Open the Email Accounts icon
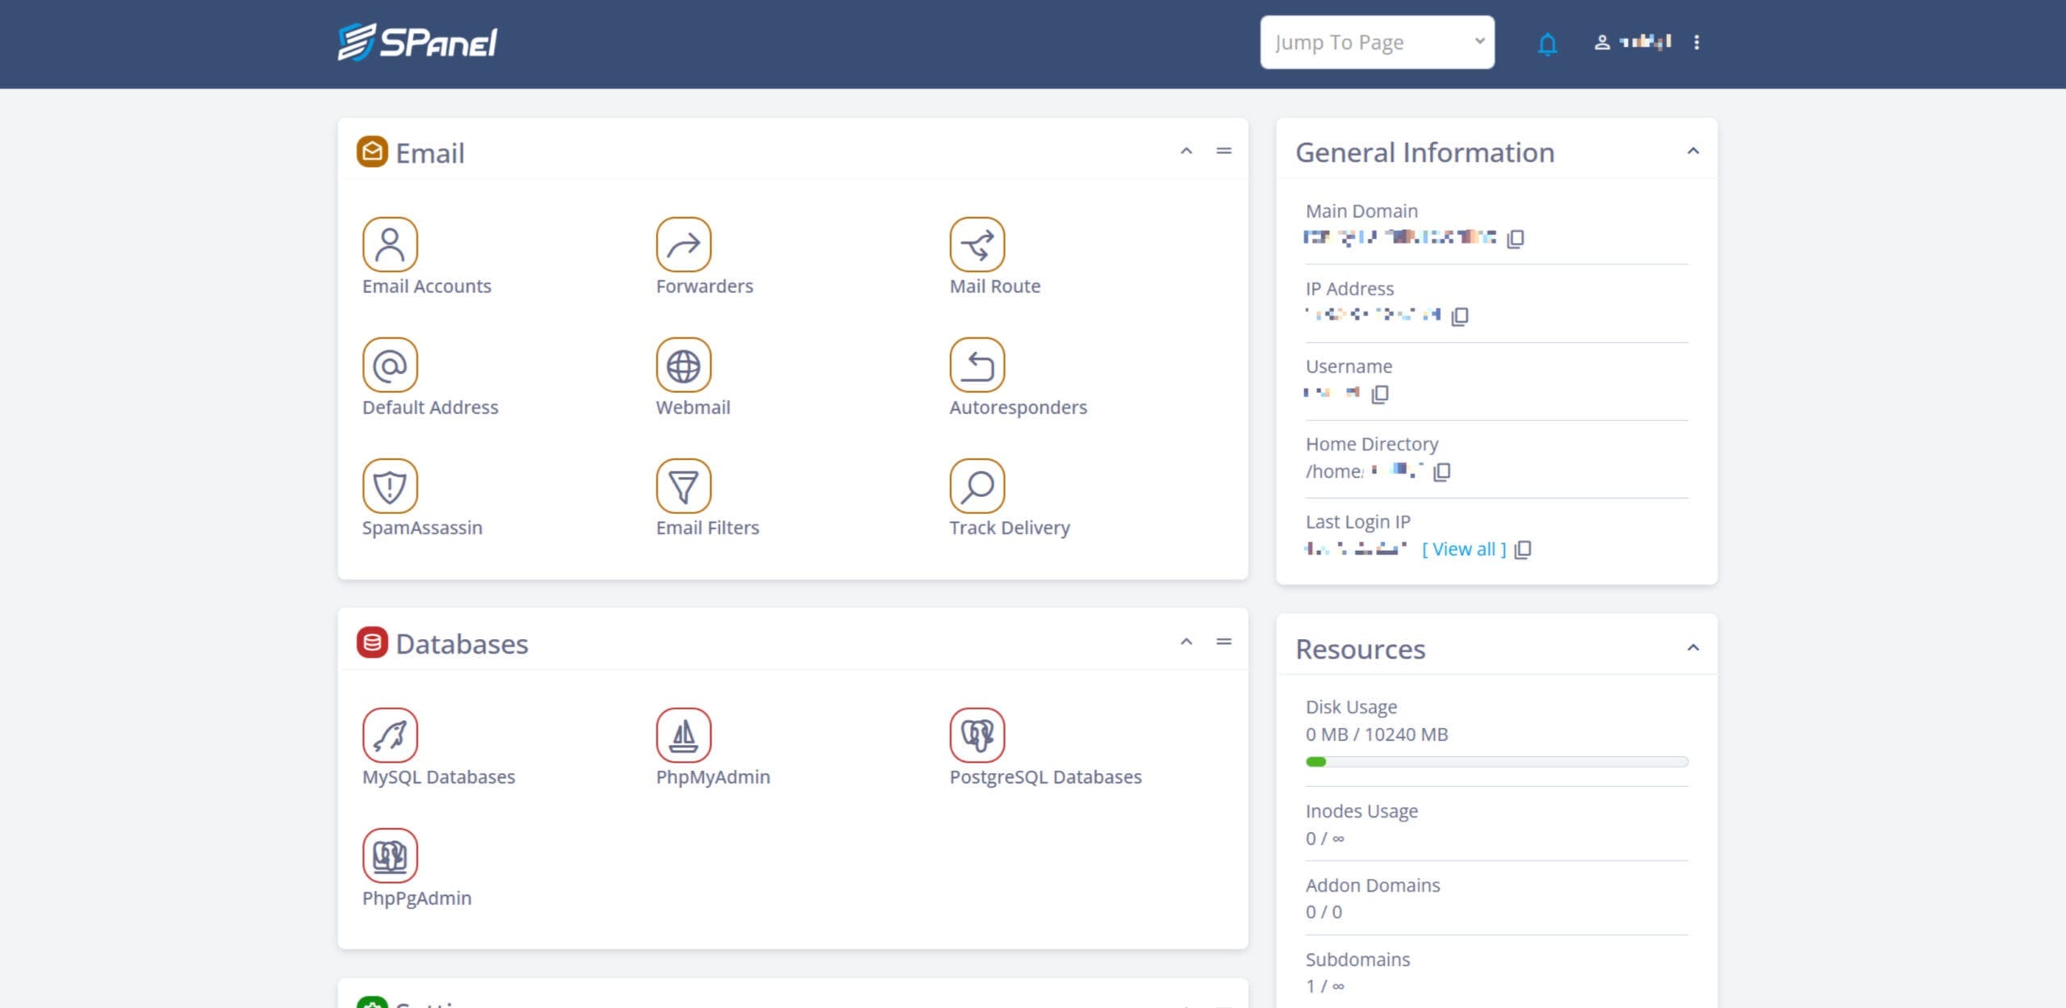The height and width of the screenshot is (1008, 2066). tap(390, 245)
